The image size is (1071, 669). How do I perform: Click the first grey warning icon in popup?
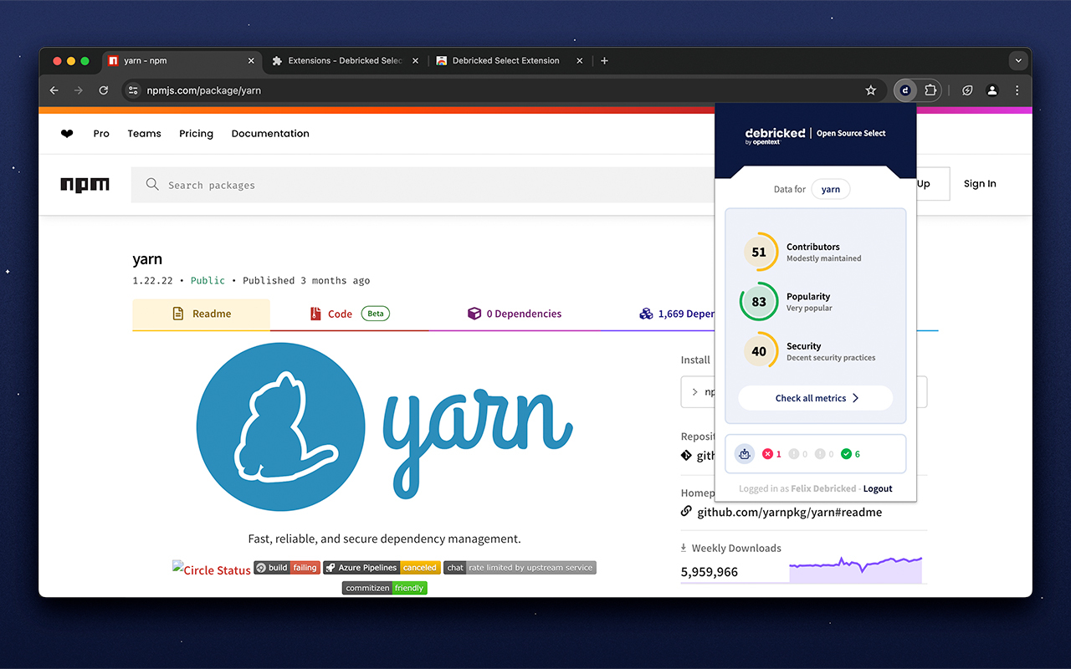[794, 454]
